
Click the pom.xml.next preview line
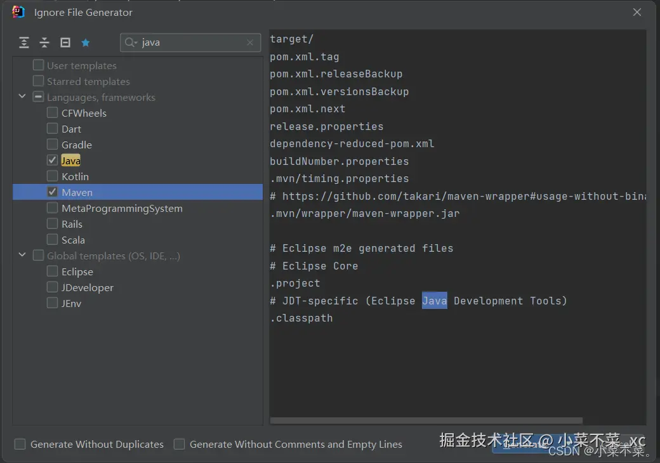[308, 109]
